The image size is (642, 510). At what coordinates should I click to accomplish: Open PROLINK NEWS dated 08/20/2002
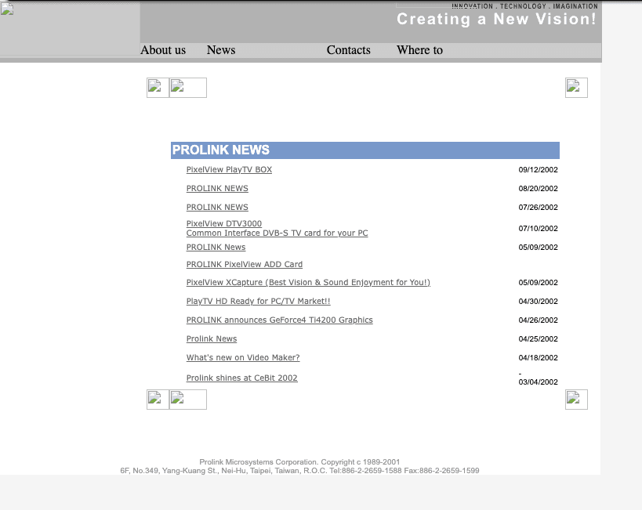[x=217, y=188]
